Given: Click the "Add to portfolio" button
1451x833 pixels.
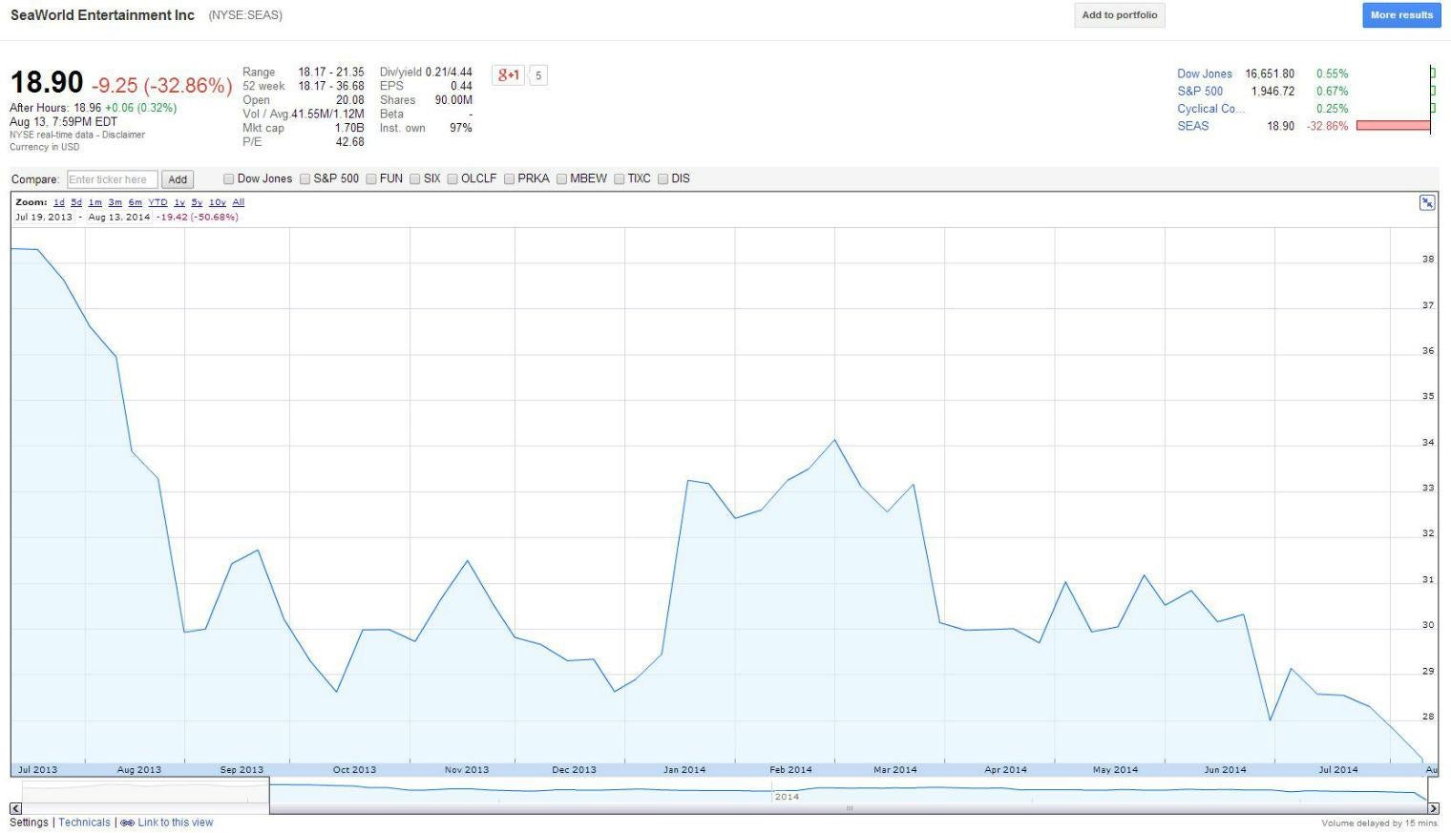Looking at the screenshot, I should (1118, 14).
